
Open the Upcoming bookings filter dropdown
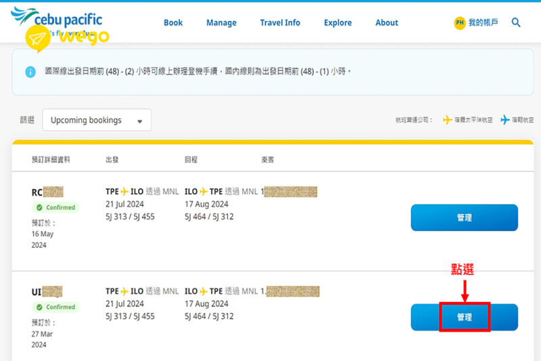tap(97, 120)
